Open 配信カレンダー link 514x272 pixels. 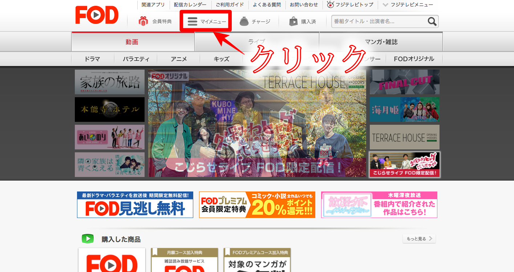click(x=190, y=5)
